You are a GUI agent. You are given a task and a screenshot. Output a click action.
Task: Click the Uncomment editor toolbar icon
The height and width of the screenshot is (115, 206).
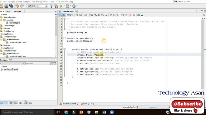click(142, 15)
